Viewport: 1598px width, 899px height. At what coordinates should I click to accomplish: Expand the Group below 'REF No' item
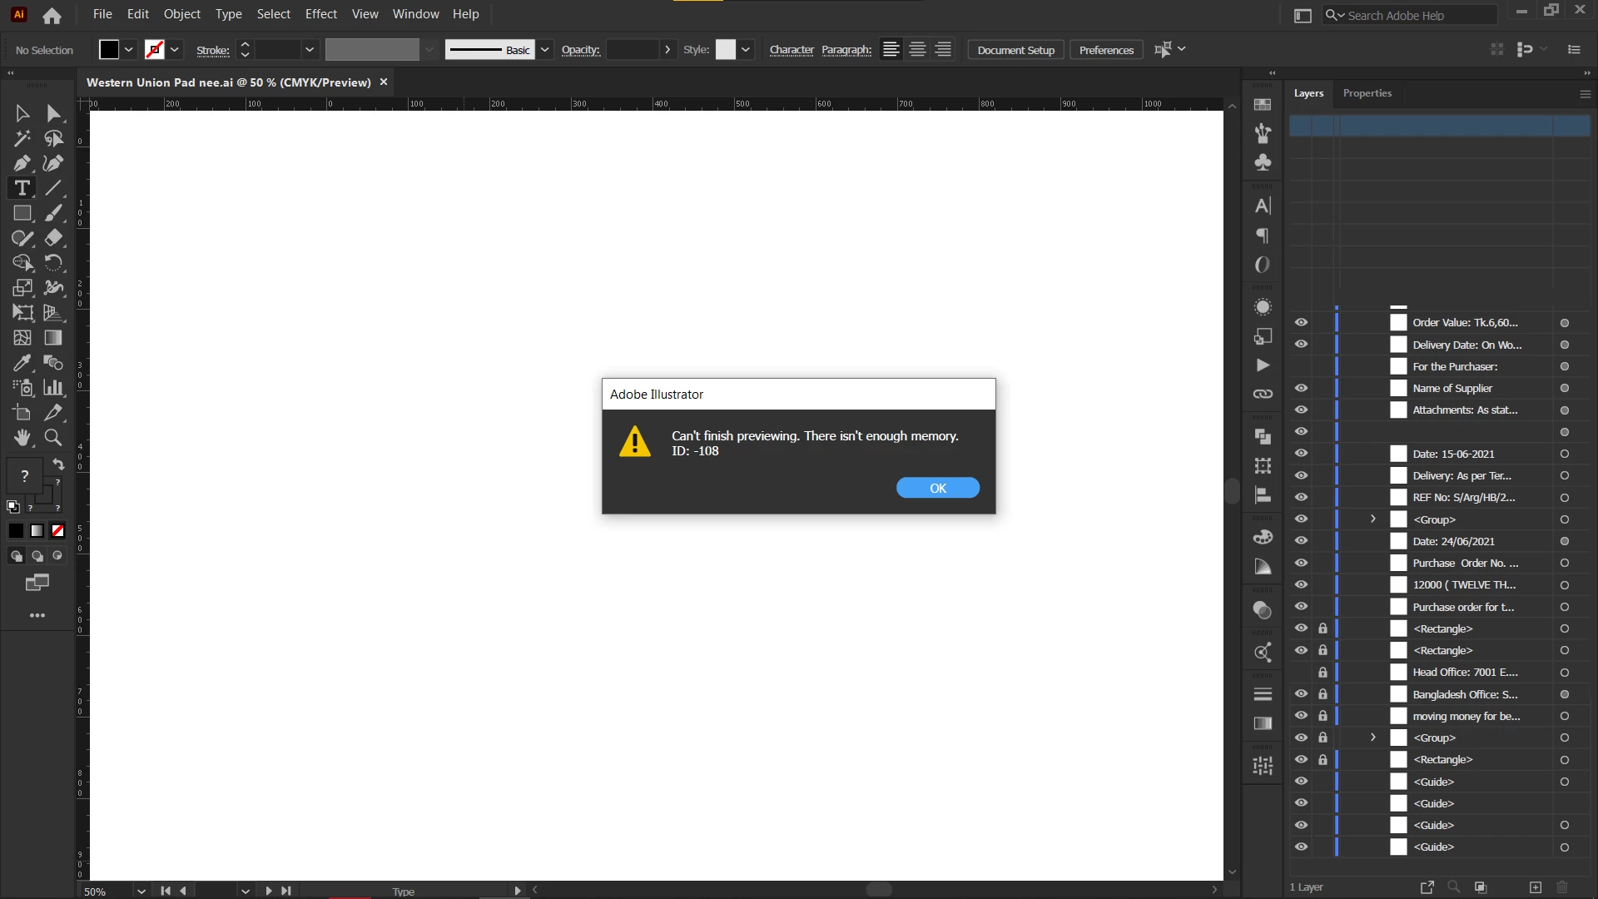(x=1373, y=519)
